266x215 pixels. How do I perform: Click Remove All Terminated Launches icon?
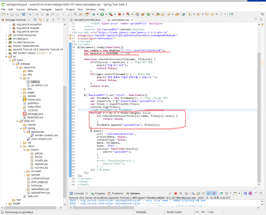[186, 193]
